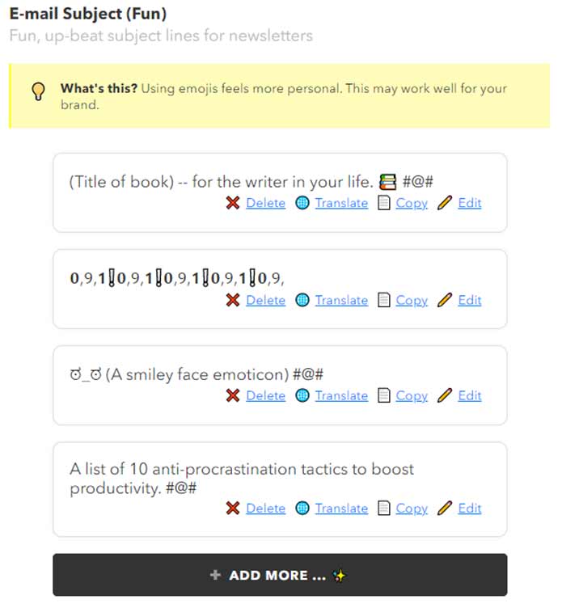This screenshot has height=608, width=562.
Task: Click the red X icon on smiley emoticon card
Action: pos(233,395)
